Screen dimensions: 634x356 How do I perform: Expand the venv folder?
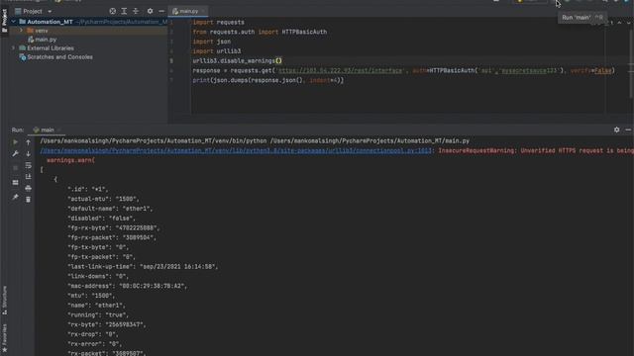pyautogui.click(x=21, y=31)
